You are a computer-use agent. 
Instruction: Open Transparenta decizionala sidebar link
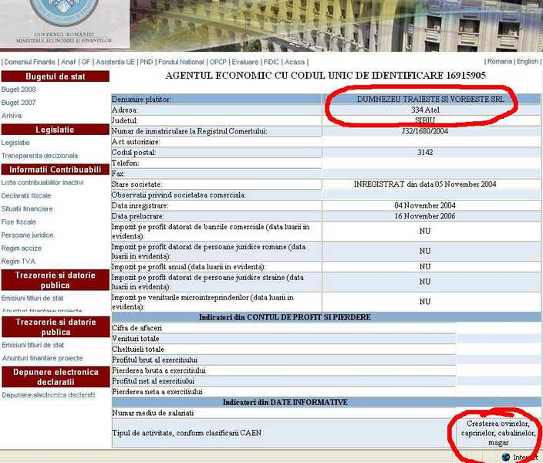(x=39, y=156)
